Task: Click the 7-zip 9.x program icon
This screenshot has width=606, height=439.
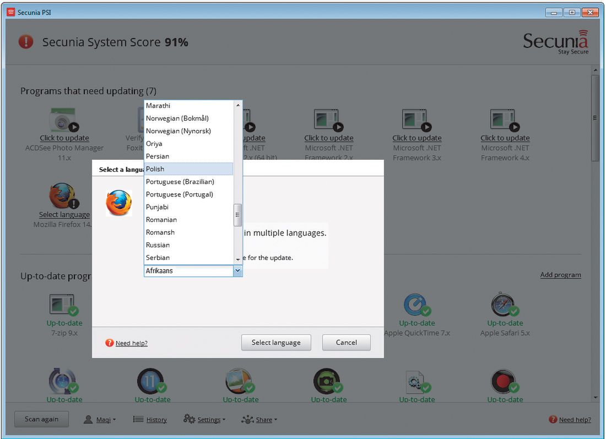Action: point(64,305)
